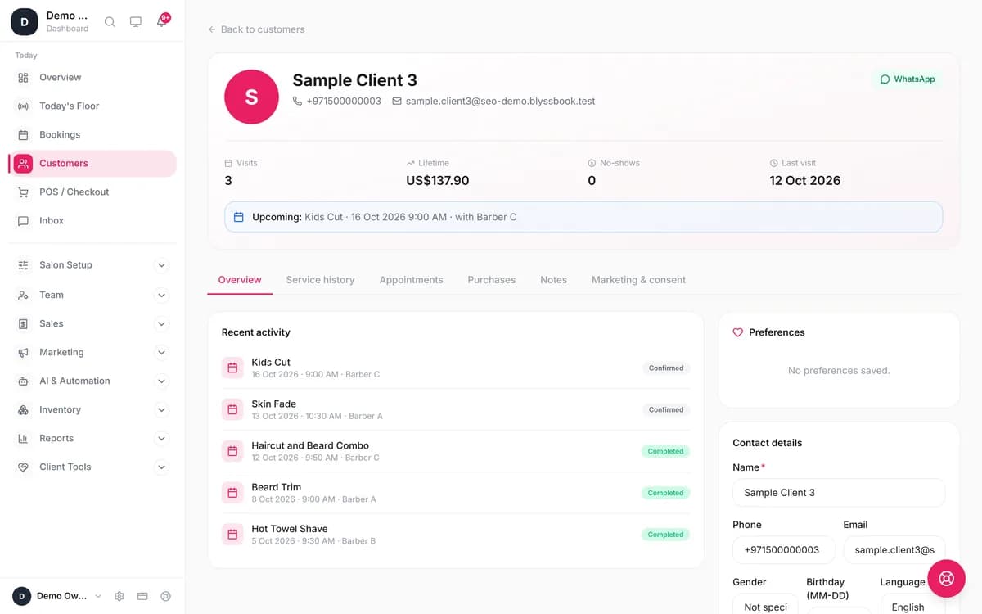Click the calendar icon beside Hot Towel Shave
Viewport: 982px width, 614px height.
232,535
